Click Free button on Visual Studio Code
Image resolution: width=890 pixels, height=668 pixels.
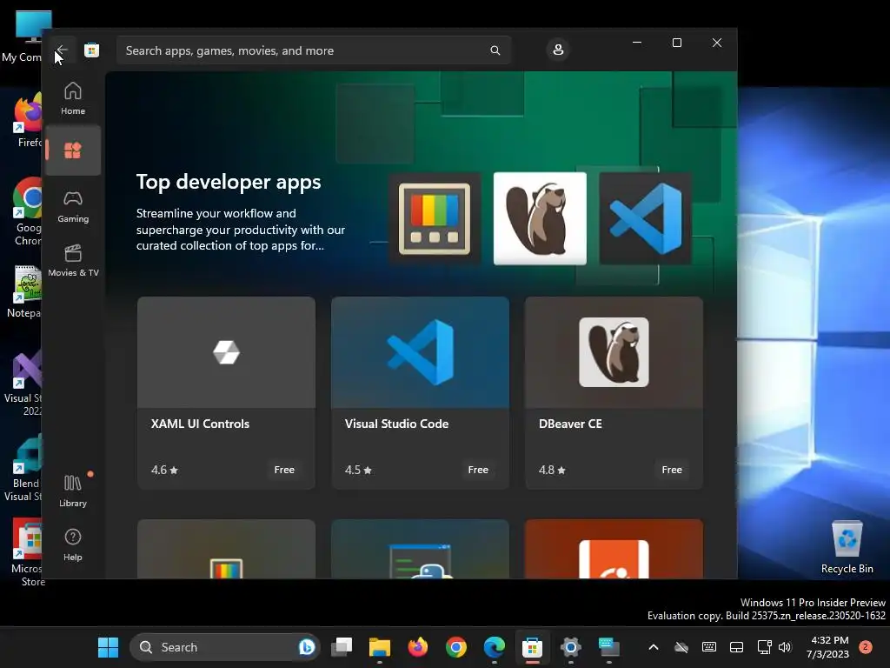coord(478,470)
